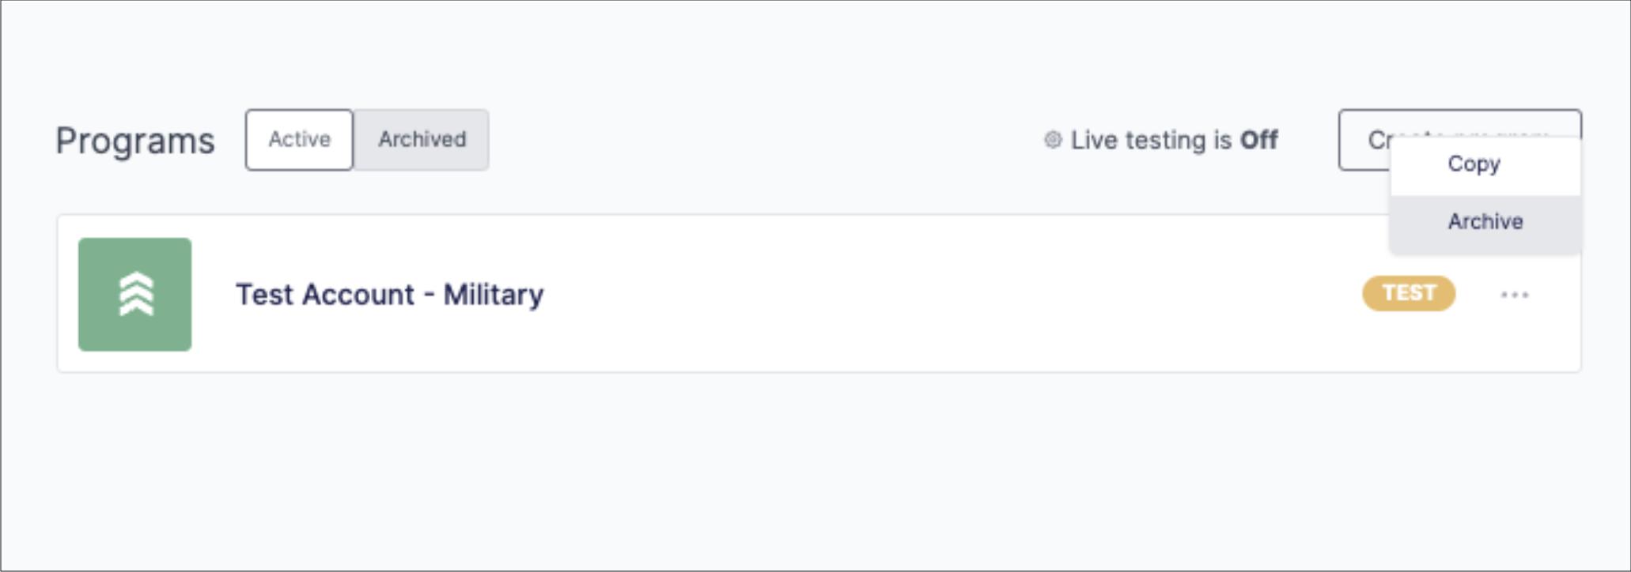1631x572 pixels.
Task: Select the program thumbnail tile
Action: 134,294
